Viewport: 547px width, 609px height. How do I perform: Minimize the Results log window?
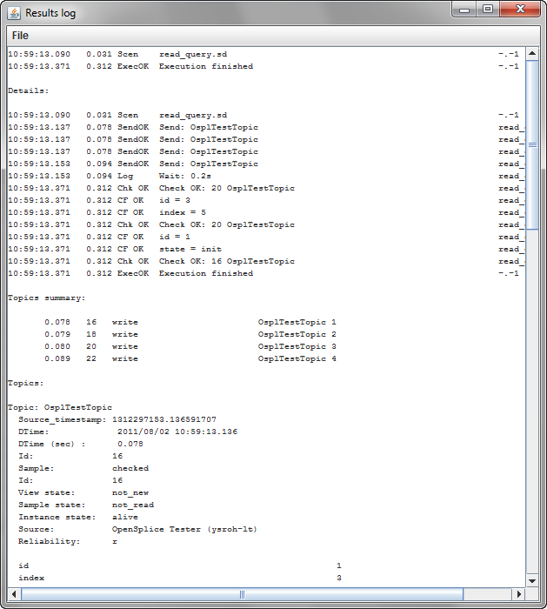tap(464, 10)
